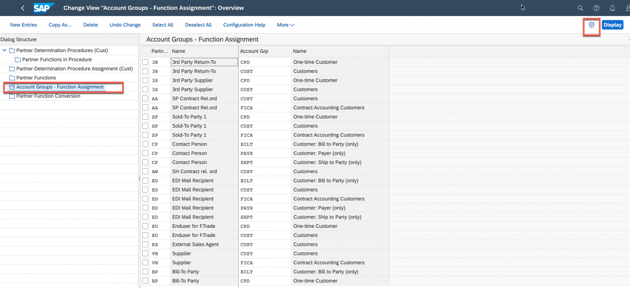Click the Display button

[x=613, y=25]
